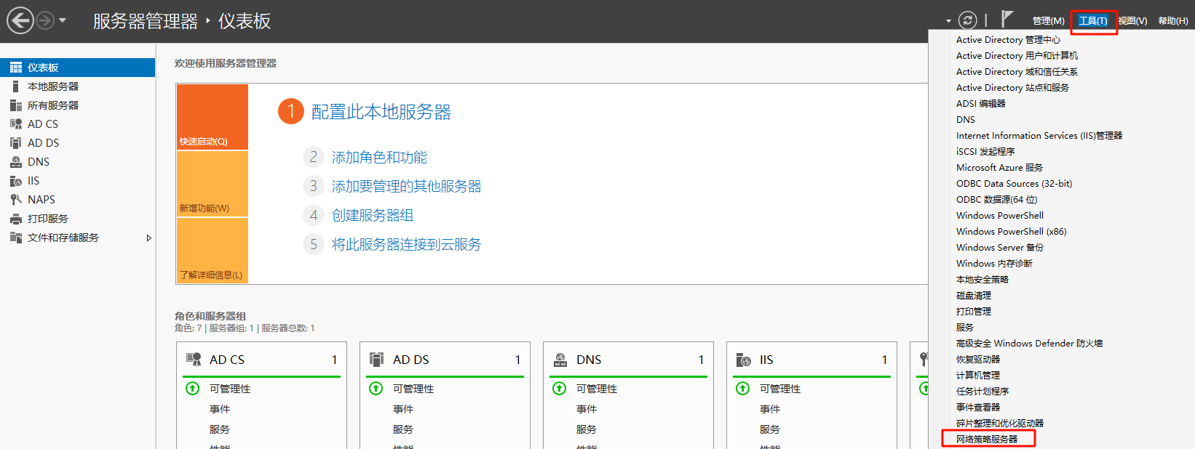
Task: Click the DNS icon in sidebar
Action: tap(15, 162)
